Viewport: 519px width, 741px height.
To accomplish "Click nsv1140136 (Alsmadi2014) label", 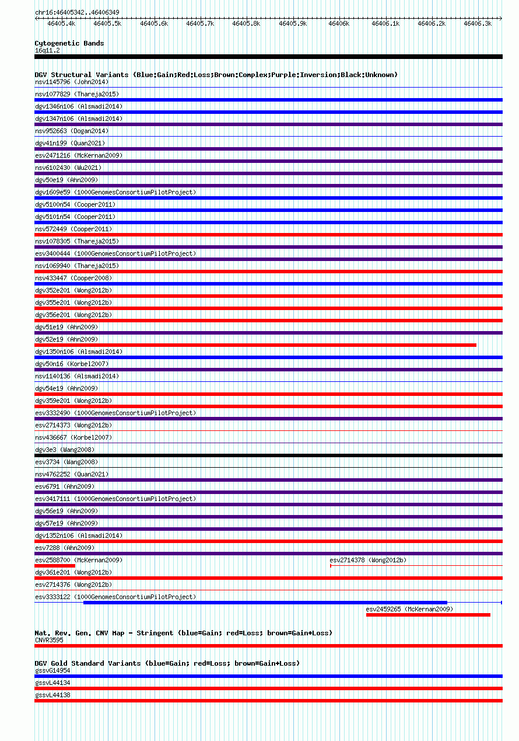I will [x=77, y=376].
